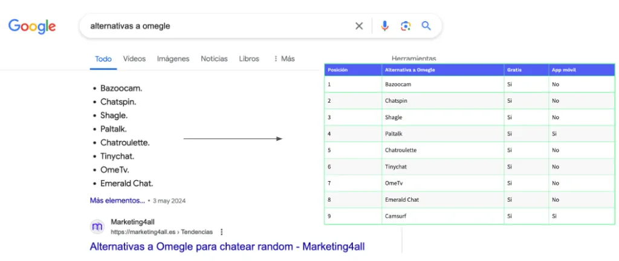Select the Chatspin table cell
The height and width of the screenshot is (261, 619).
443,100
